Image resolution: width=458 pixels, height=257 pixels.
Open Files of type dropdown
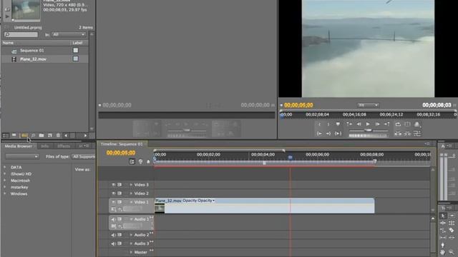pos(84,156)
